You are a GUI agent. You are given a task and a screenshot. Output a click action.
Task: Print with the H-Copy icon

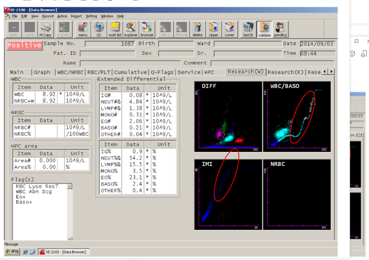pos(45,29)
